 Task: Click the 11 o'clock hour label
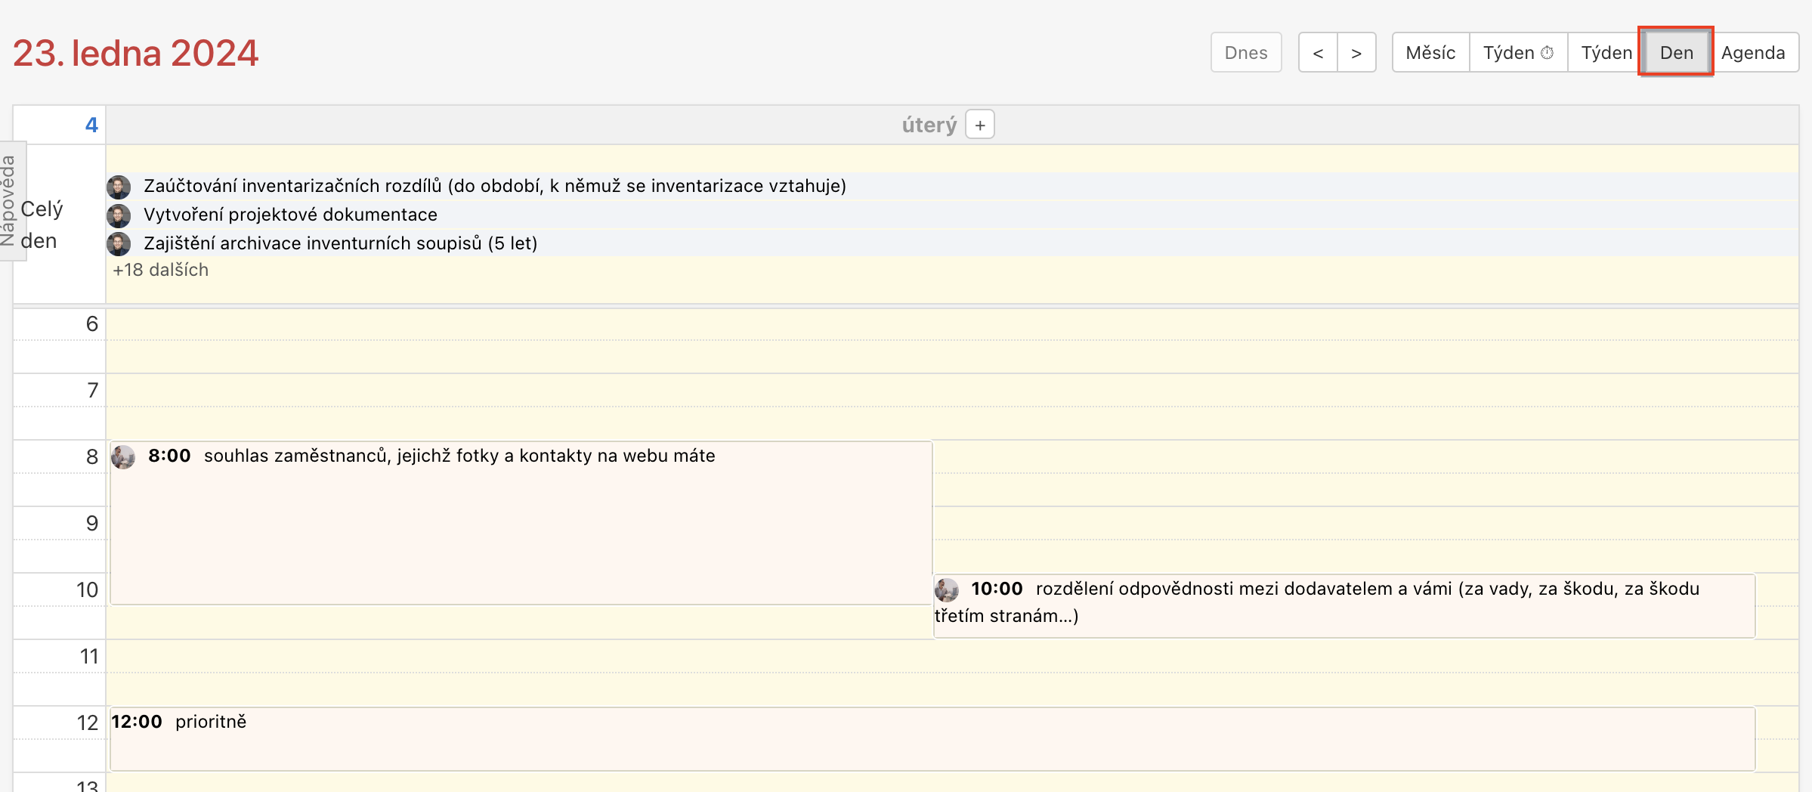[89, 657]
